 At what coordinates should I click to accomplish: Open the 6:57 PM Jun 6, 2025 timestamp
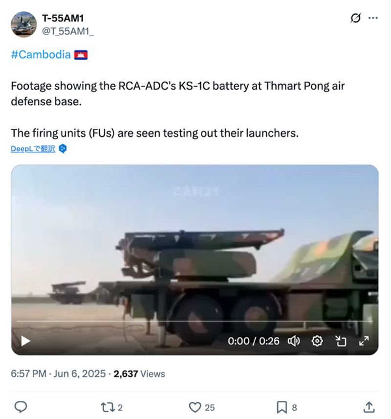[58, 374]
